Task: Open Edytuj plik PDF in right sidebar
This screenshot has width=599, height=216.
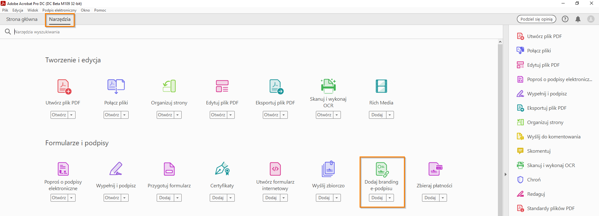Action: [x=538, y=65]
